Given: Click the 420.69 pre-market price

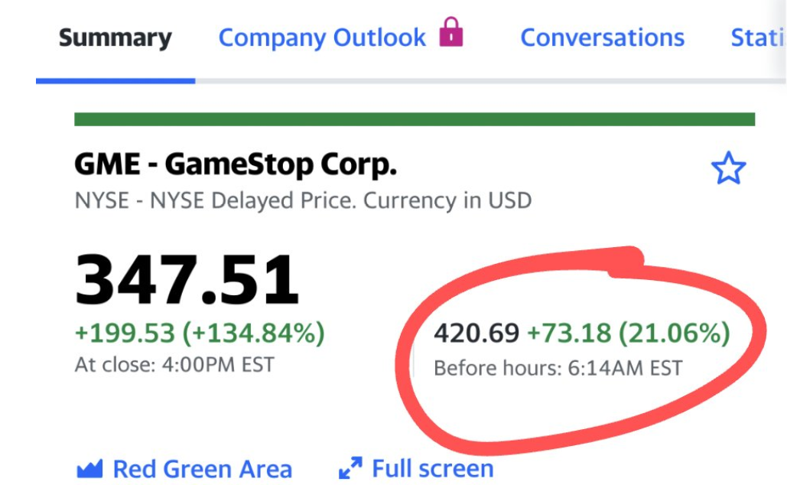Looking at the screenshot, I should (x=476, y=334).
